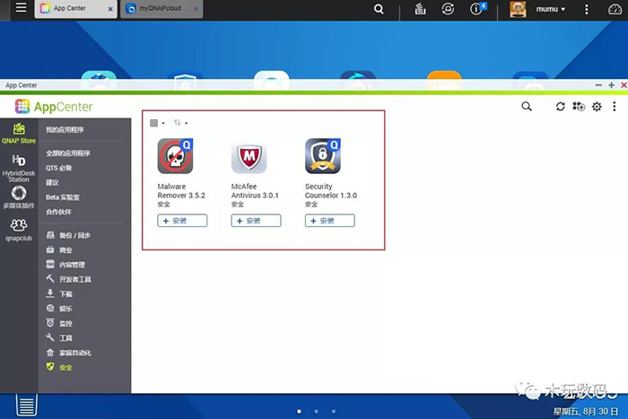Image resolution: width=628 pixels, height=419 pixels.
Task: Open 监控 category
Action: point(59,323)
